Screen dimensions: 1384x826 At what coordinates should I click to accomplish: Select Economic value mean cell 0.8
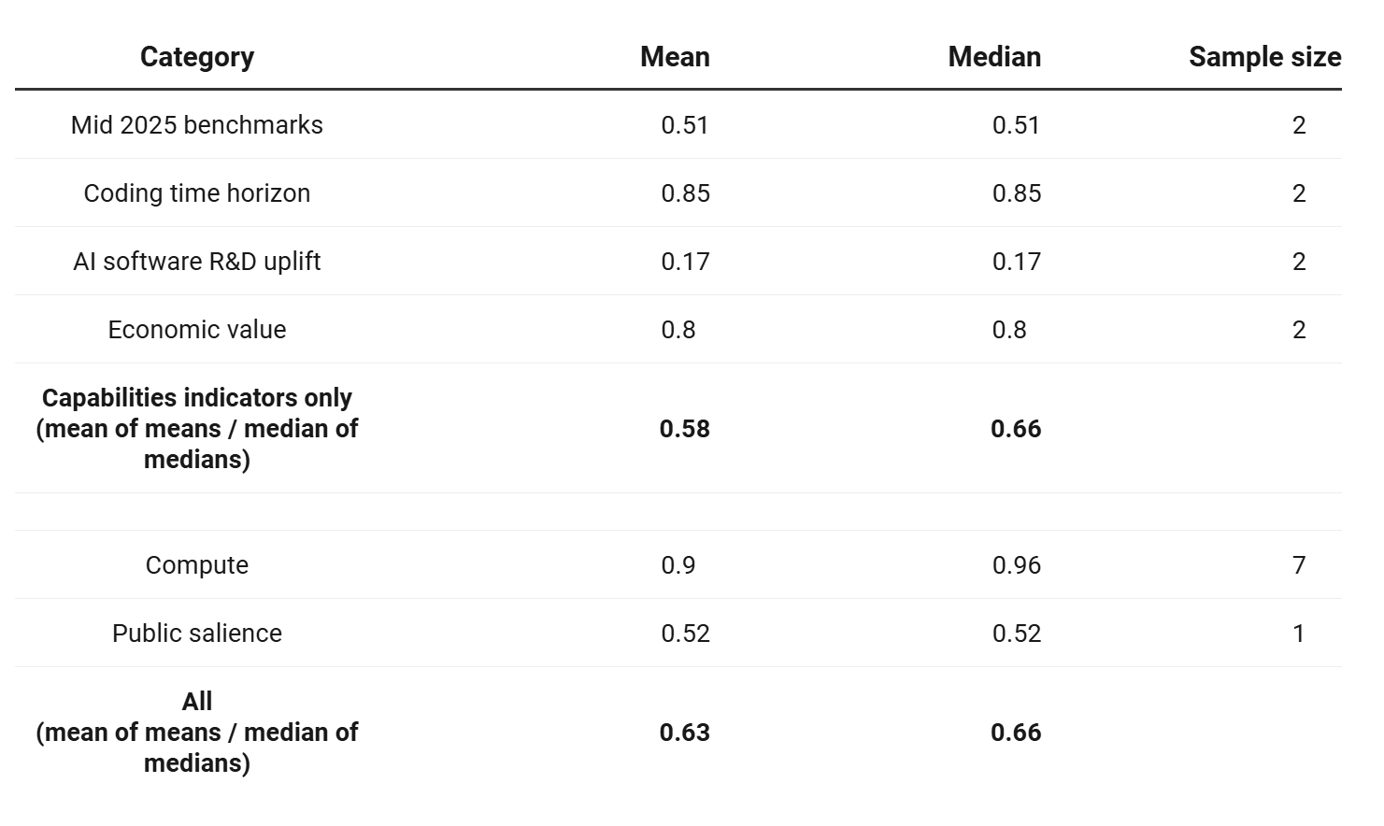click(678, 330)
